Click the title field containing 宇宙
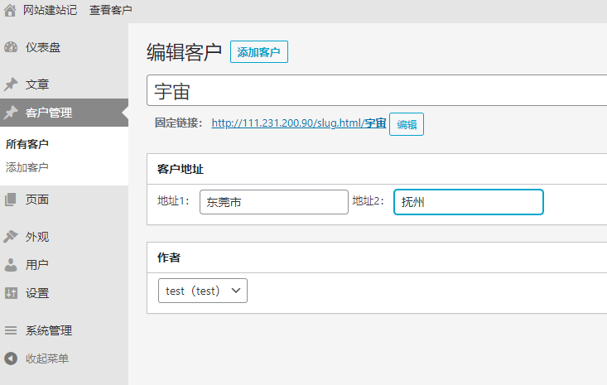This screenshot has width=607, height=385. (377, 90)
